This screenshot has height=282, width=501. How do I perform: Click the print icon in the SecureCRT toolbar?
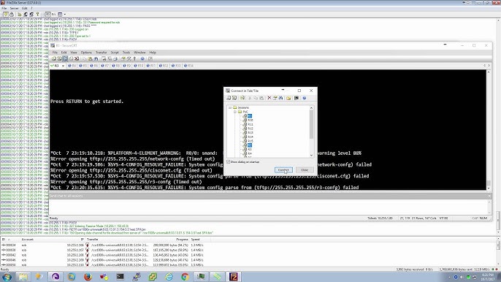click(x=104, y=59)
